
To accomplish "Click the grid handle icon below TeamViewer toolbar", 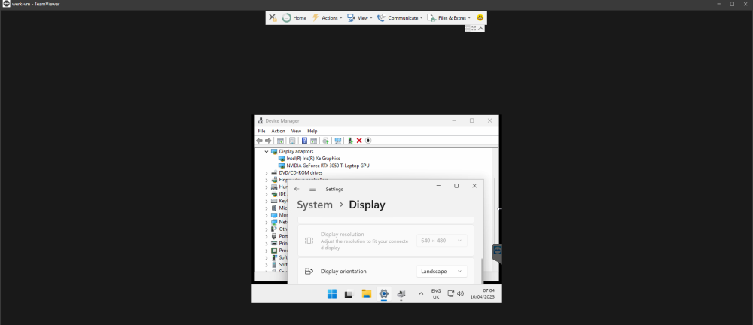I will tap(468, 29).
